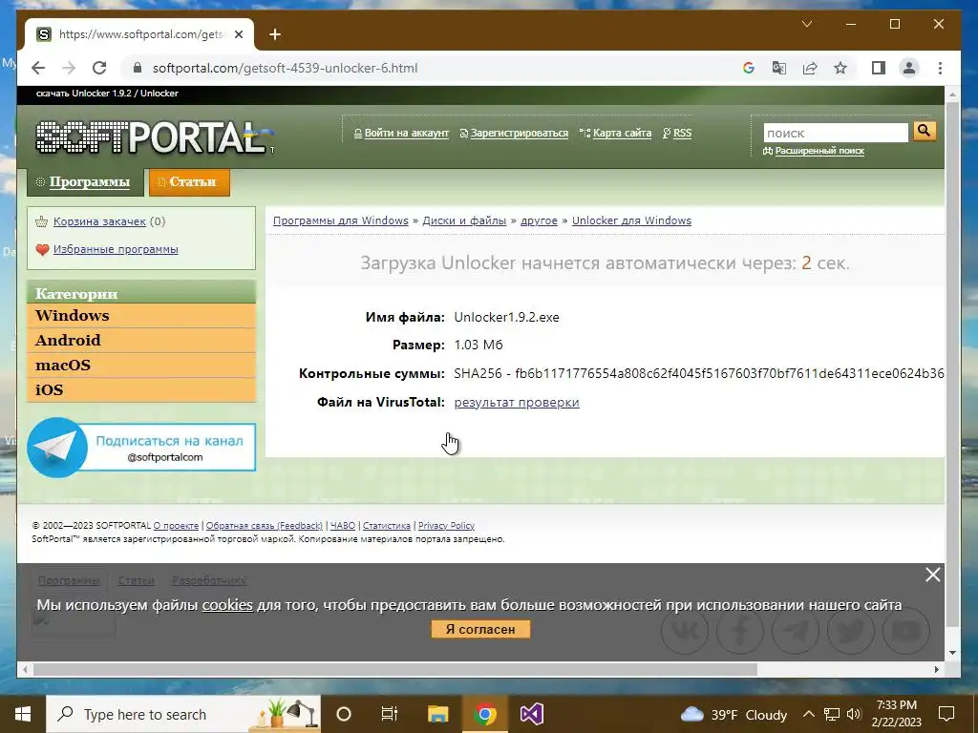Open File Explorer from taskbar
Viewport: 978px width, 733px height.
(x=437, y=714)
